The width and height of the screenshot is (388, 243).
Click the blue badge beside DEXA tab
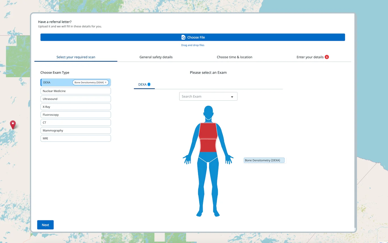coord(149,84)
